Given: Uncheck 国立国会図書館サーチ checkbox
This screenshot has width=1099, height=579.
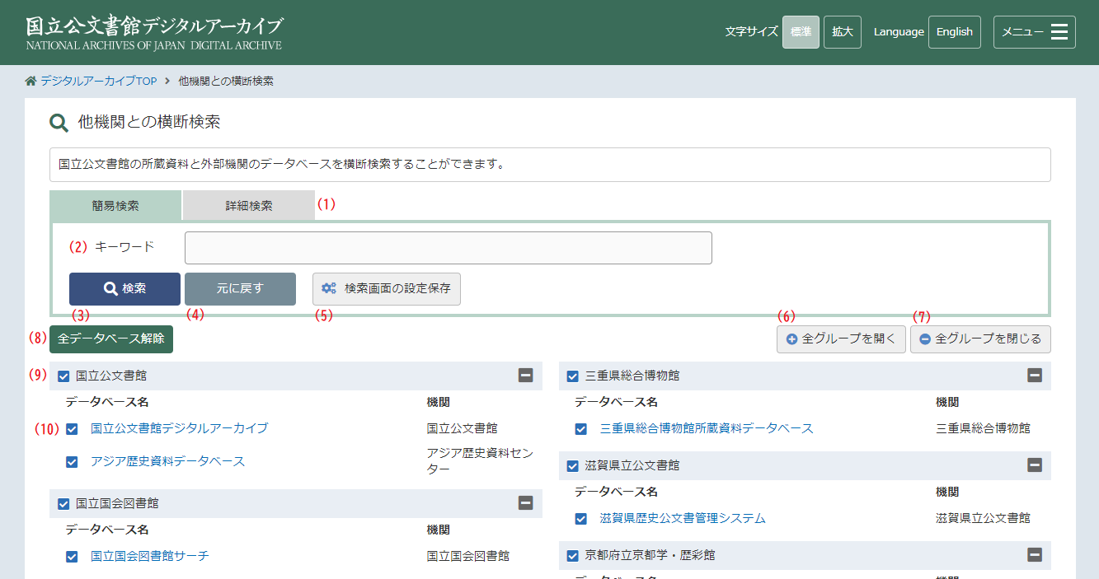Looking at the screenshot, I should [x=72, y=557].
